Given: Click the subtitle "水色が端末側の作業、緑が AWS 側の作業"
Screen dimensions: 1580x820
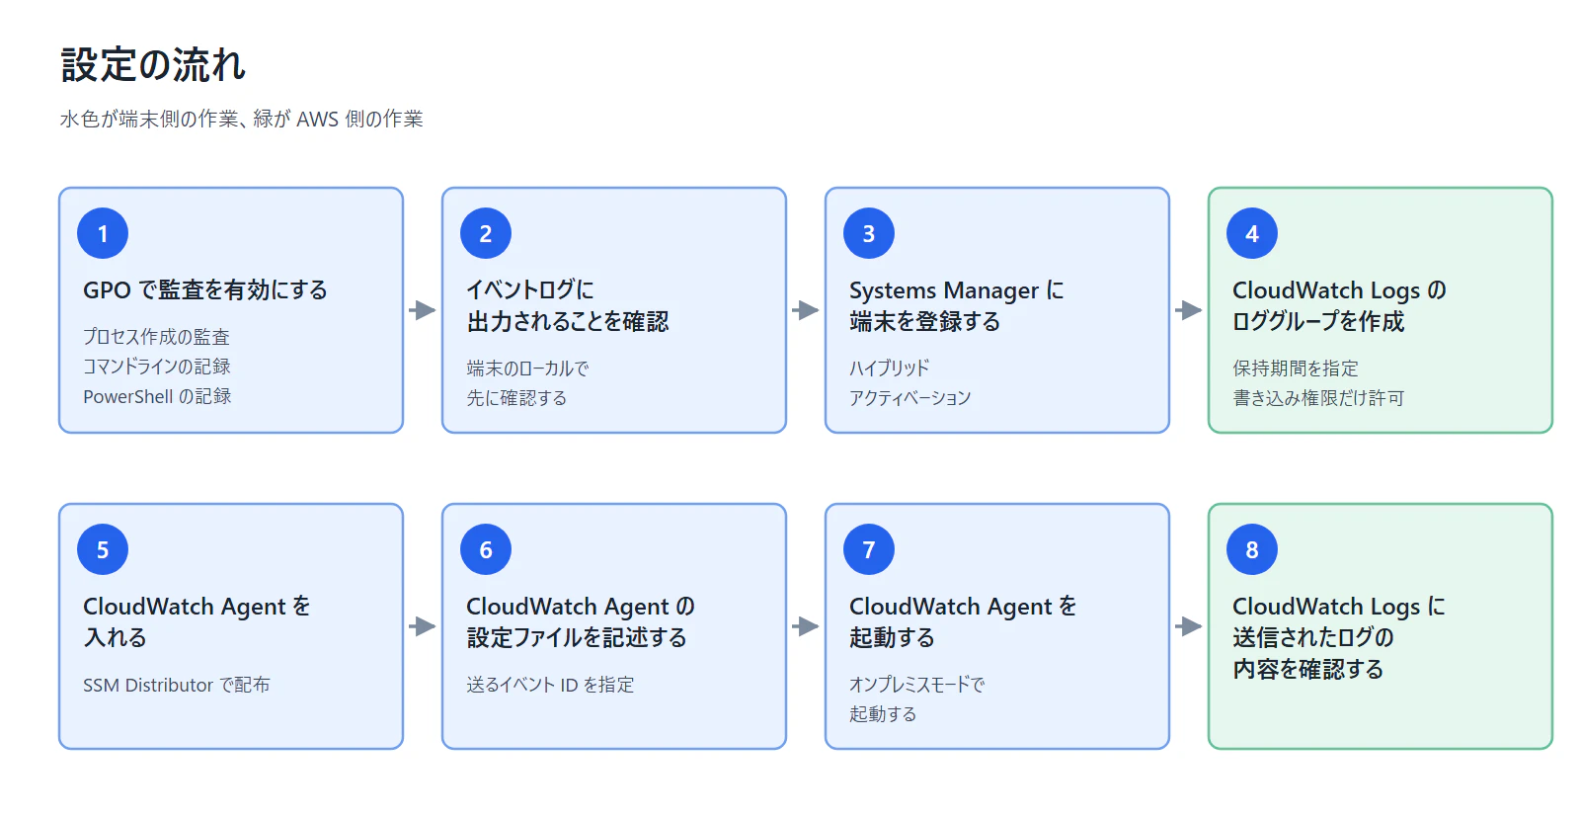Looking at the screenshot, I should (x=241, y=120).
